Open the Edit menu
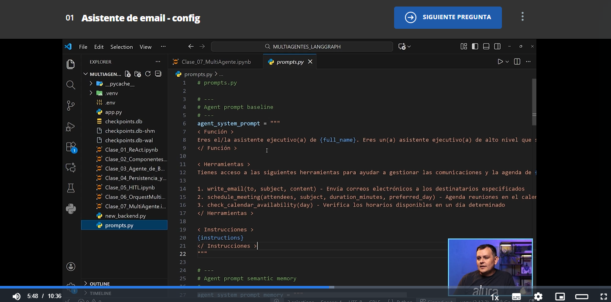Screen dimensions: 611x302 coord(99,47)
